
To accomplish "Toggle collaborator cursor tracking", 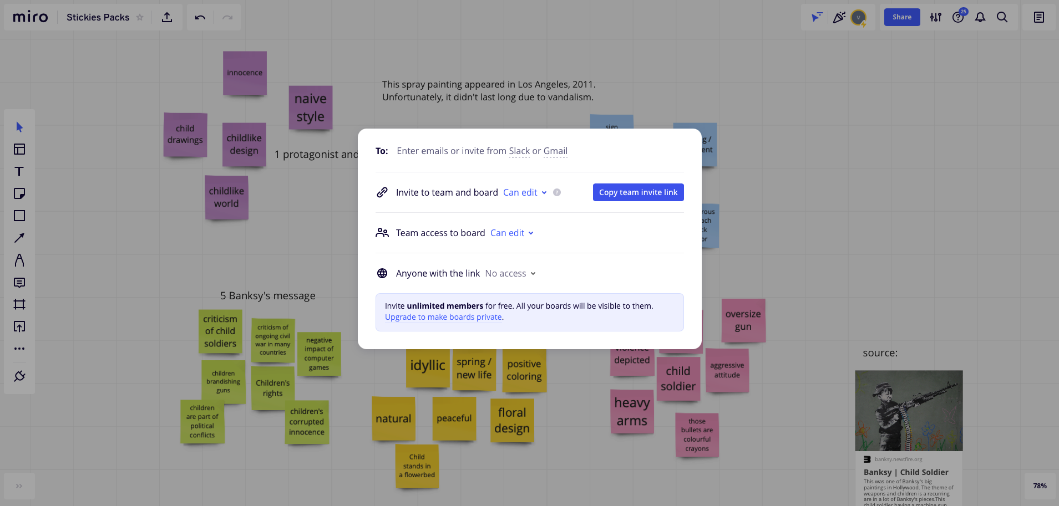I will coord(815,17).
